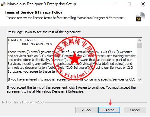Click the empty scrollbar track below the thumb
Screen dimensions: 150x117
coord(139,62)
